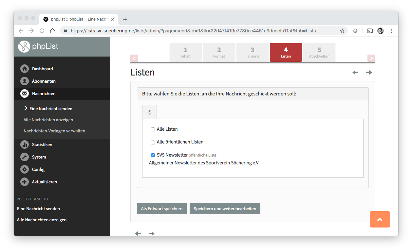Image resolution: width=412 pixels, height=252 pixels.
Task: Switch to step 5 Abschließen tab
Action: 319,52
